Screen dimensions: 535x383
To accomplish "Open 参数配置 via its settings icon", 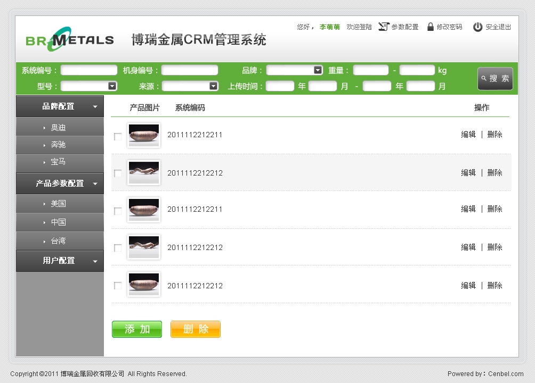I will [384, 27].
